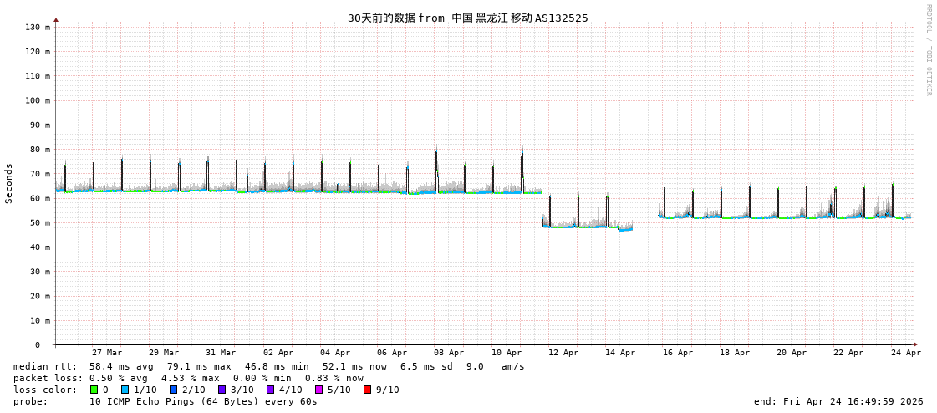Click the 130 m y-axis tick label
937x413 pixels.
pos(37,28)
